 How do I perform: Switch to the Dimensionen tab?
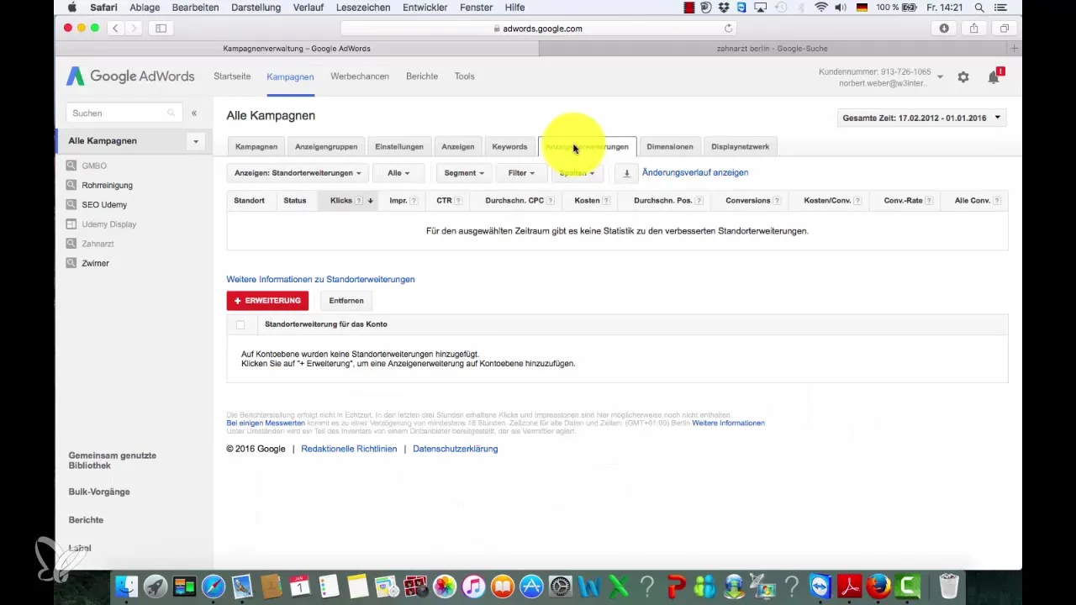(x=670, y=146)
